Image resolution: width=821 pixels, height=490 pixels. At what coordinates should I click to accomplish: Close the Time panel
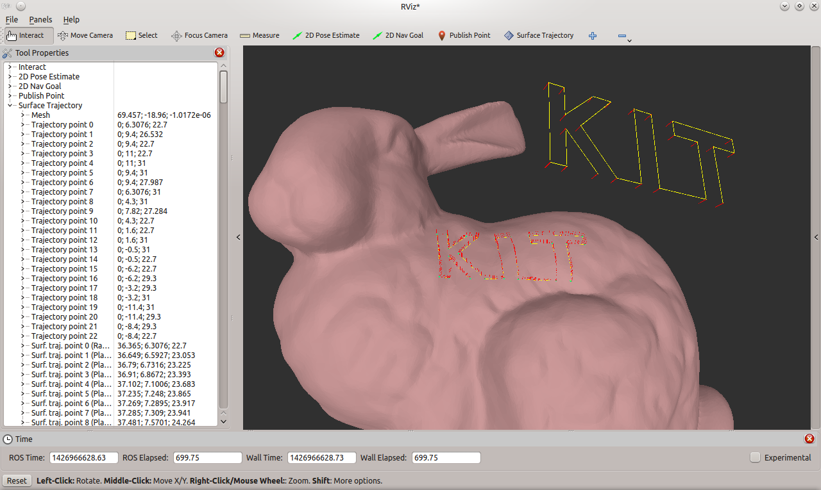(809, 439)
